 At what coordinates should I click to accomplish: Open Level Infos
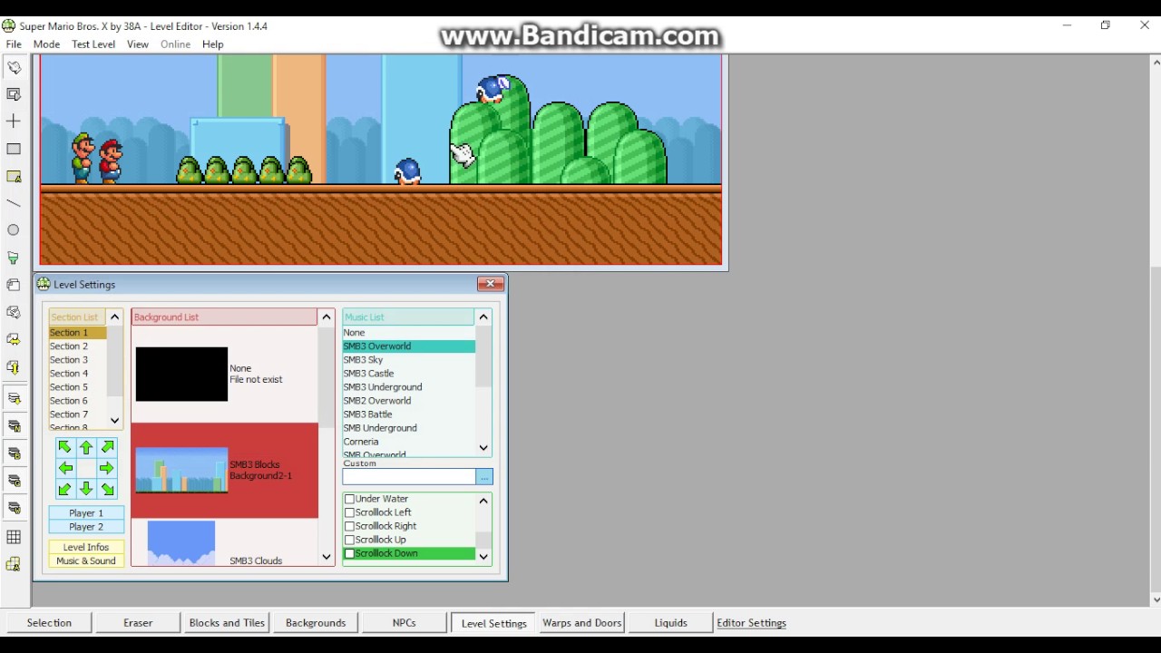(86, 547)
